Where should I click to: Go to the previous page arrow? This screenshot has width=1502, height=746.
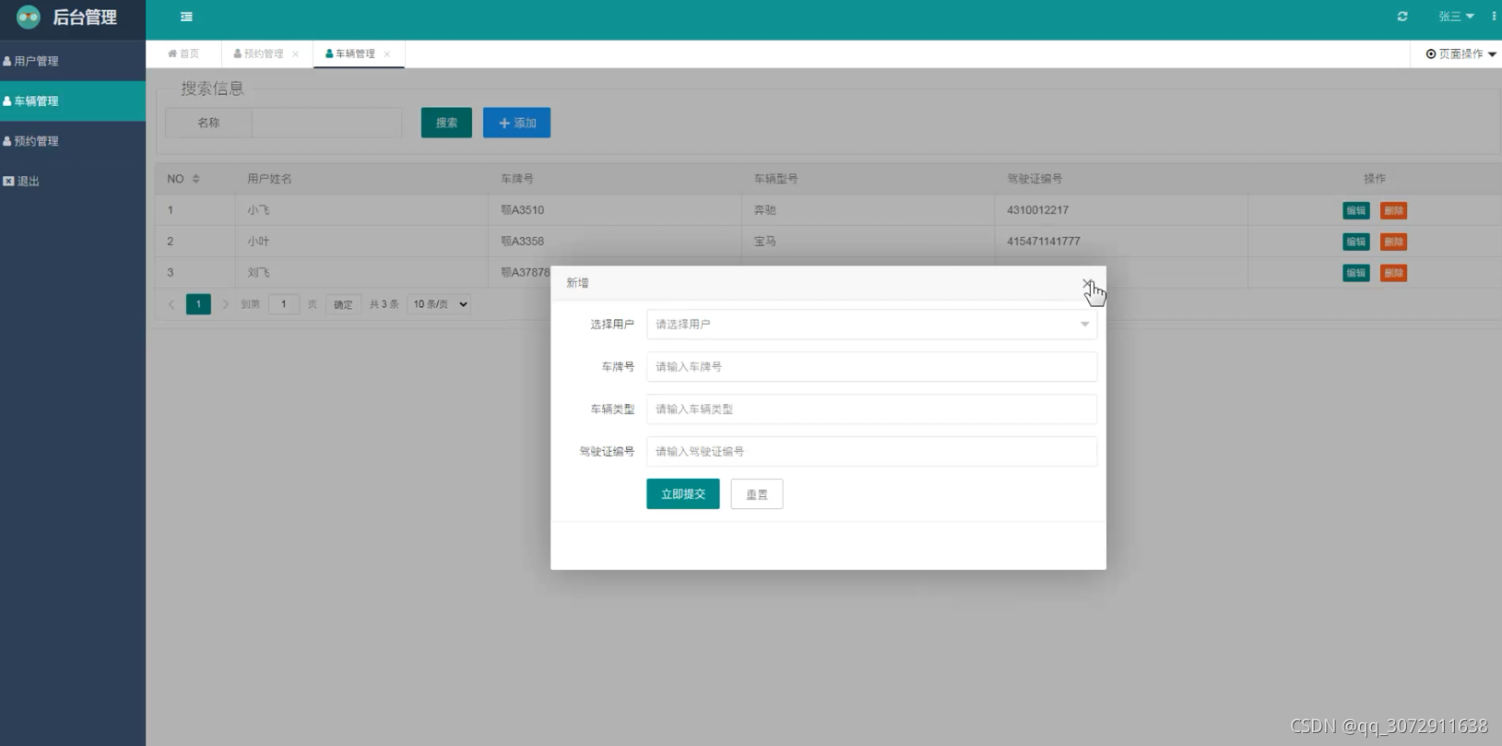click(171, 304)
